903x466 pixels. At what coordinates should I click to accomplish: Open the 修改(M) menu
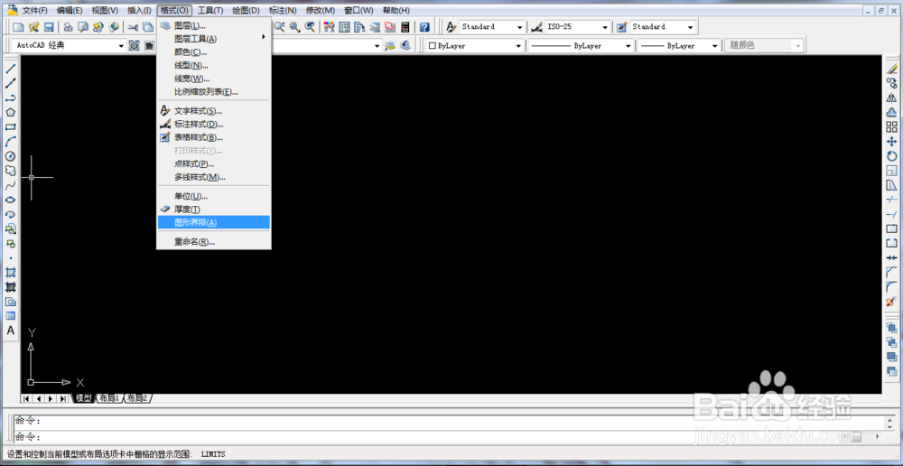[x=321, y=10]
